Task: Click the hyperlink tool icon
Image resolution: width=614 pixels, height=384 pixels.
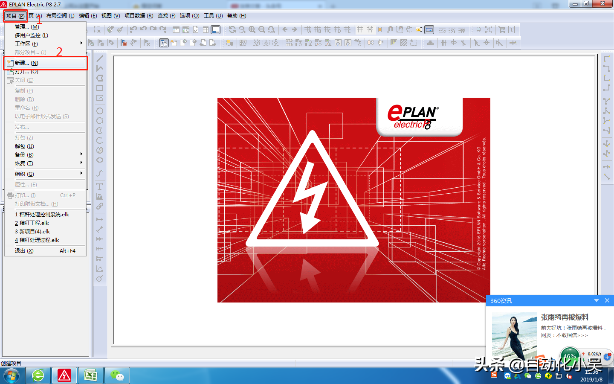Action: click(x=100, y=206)
